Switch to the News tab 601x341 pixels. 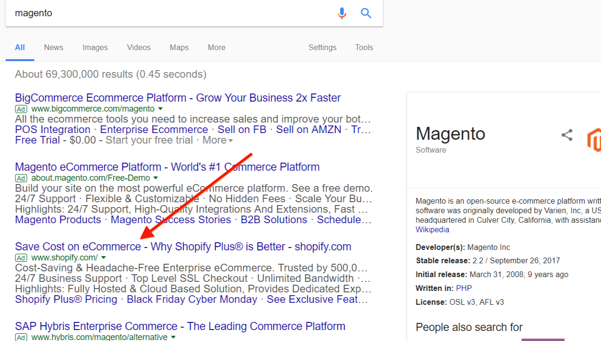[54, 47]
